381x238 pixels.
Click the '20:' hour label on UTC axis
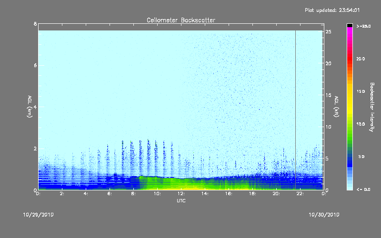(x=277, y=194)
